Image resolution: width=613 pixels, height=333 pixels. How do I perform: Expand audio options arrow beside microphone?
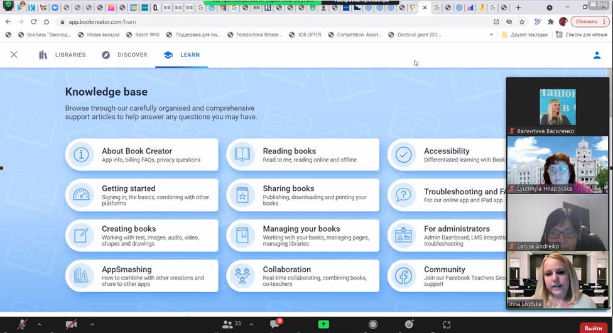click(39, 324)
